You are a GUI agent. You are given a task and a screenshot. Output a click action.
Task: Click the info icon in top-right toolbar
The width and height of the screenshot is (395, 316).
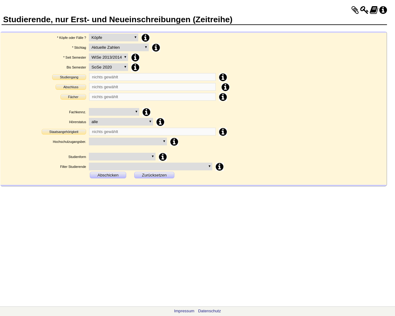(x=383, y=10)
